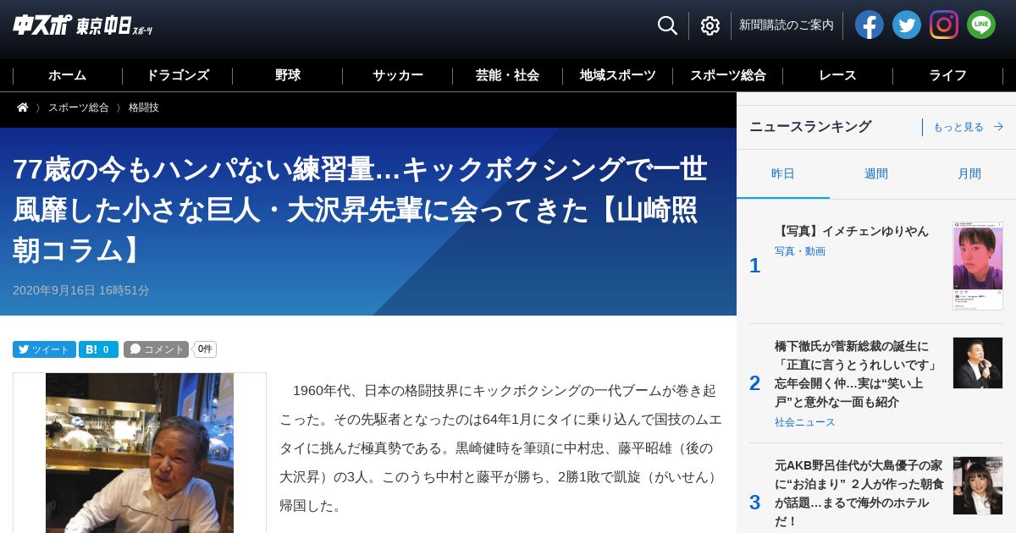Click the date 2020年9月16日 16時51分
This screenshot has width=1016, height=533.
click(x=81, y=290)
